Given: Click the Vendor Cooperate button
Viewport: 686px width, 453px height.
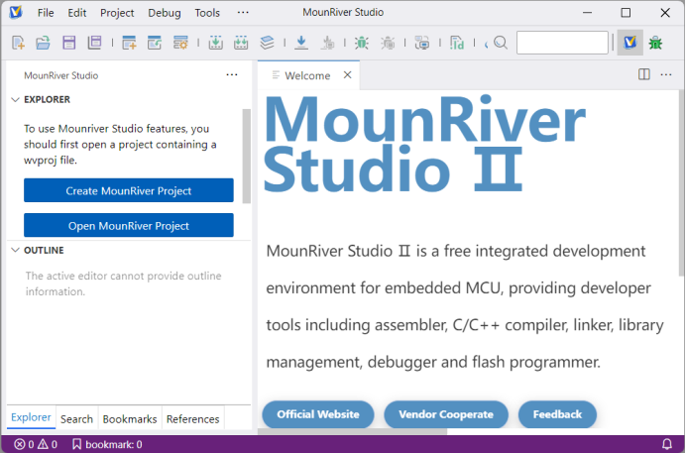Looking at the screenshot, I should pyautogui.click(x=446, y=414).
